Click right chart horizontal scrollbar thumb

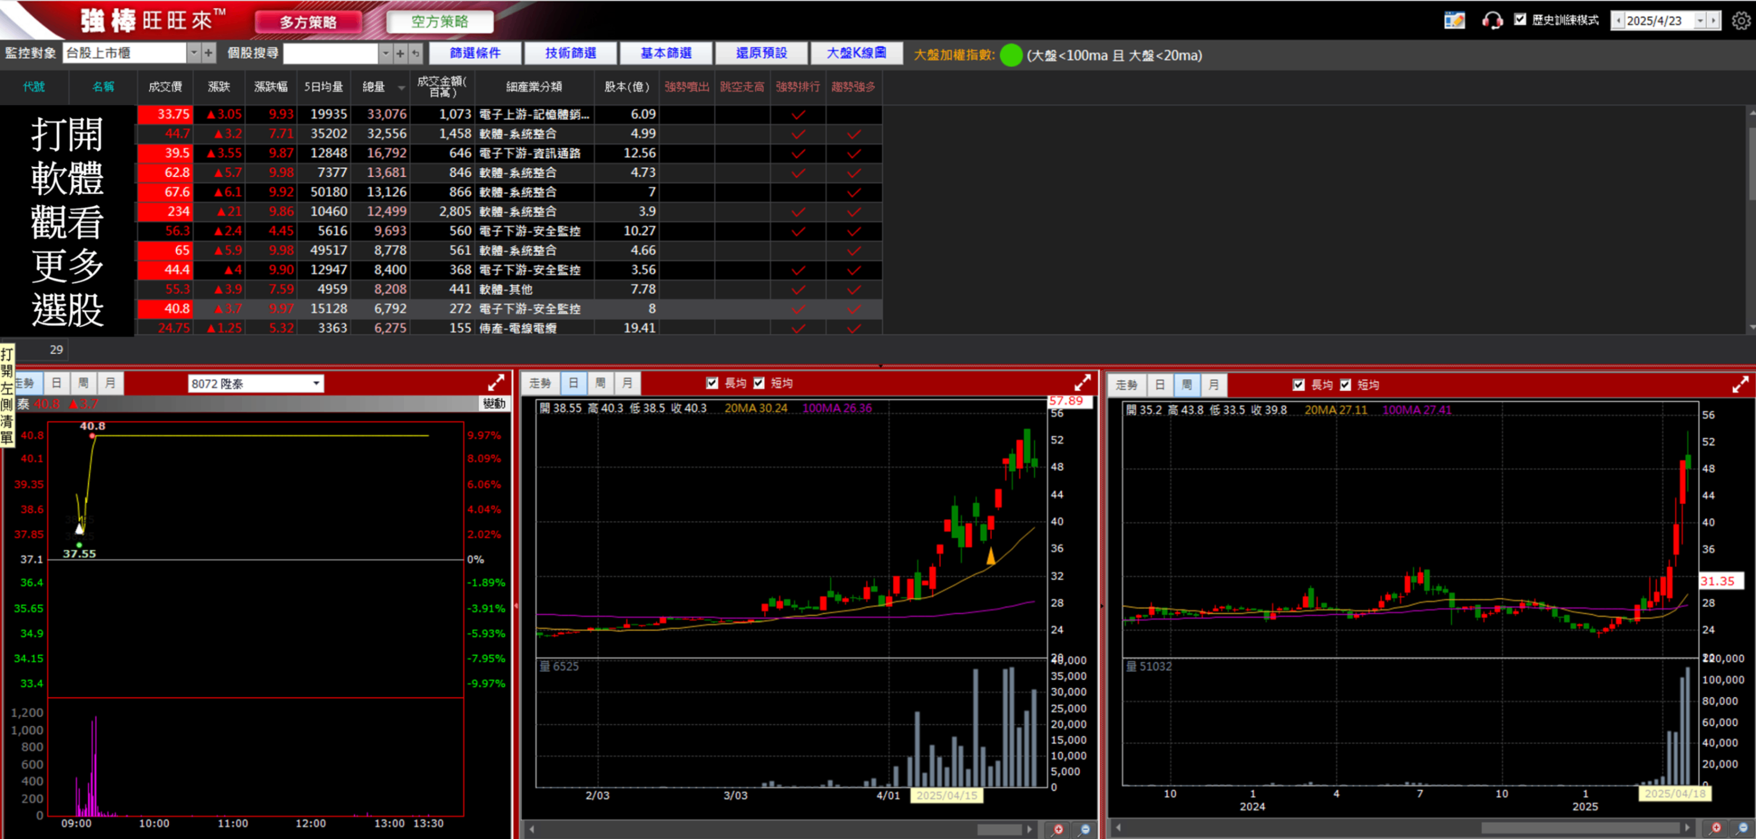coord(1580,828)
